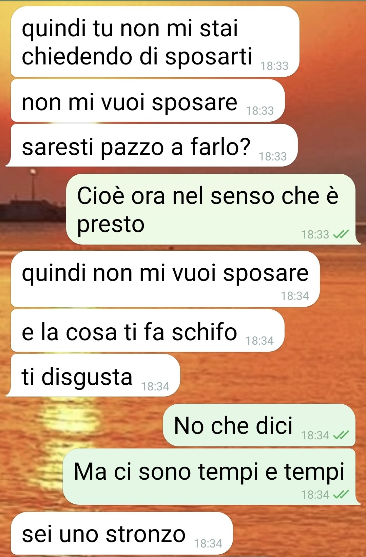Click the 18:34 time on 'sei uno stronzo'
366x557 pixels.
(208, 543)
